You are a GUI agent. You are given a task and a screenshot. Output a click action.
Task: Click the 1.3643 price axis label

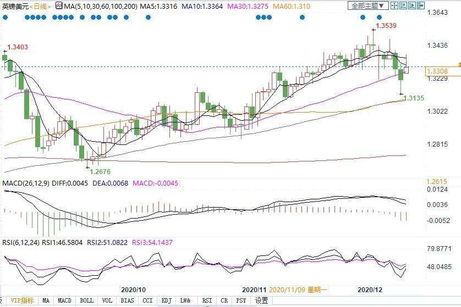click(437, 12)
